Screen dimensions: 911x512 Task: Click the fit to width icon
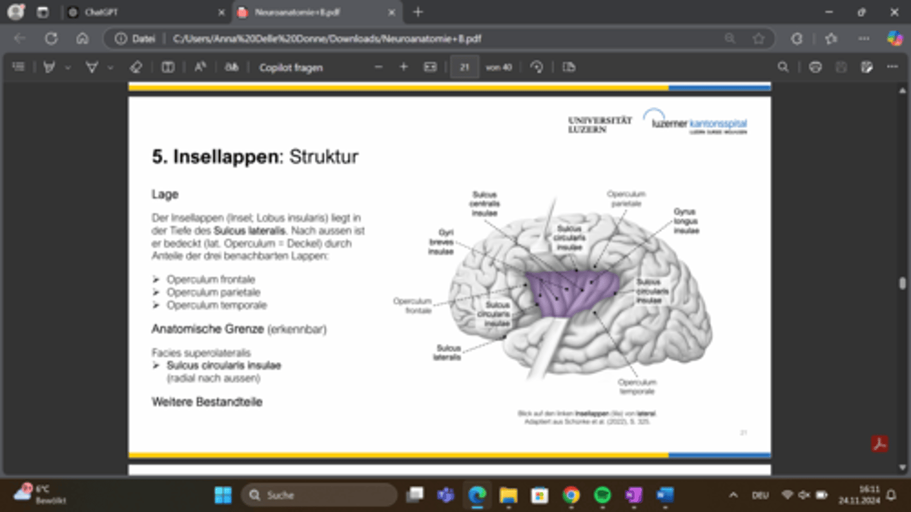pos(430,67)
